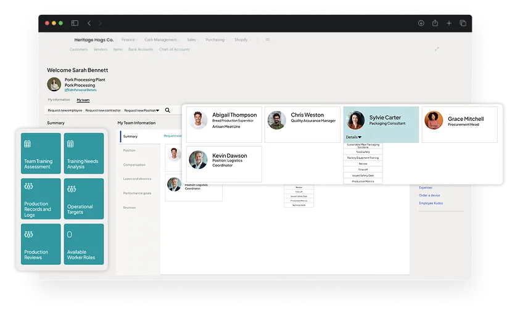This screenshot has width=507, height=313.
Task: Open the Request new Position dropdown
Action: (142, 110)
